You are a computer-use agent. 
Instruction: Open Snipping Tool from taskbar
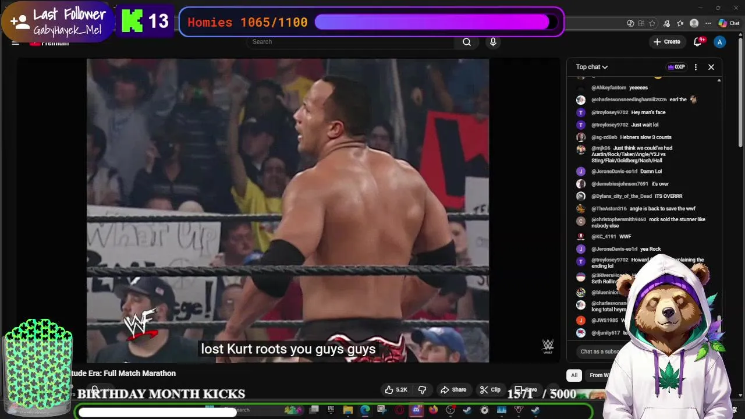click(x=382, y=410)
